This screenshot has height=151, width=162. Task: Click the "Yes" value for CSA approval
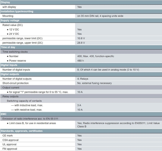point(79,140)
